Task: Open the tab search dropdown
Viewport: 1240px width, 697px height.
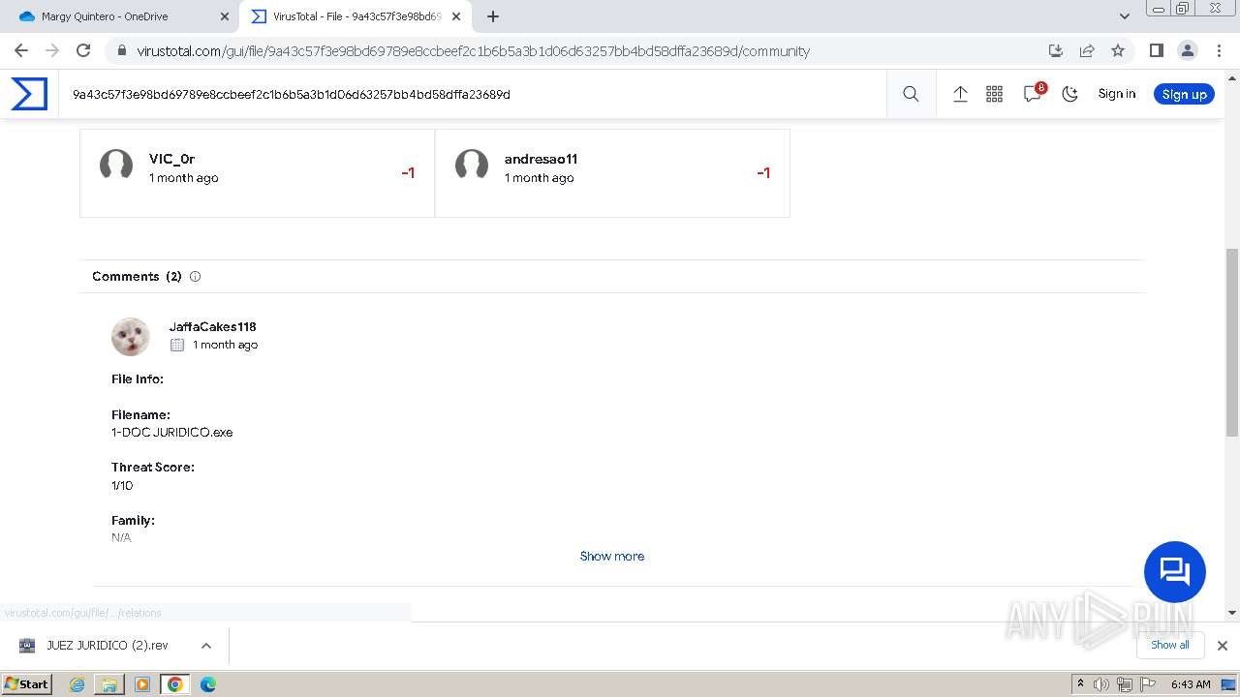Action: click(1124, 16)
